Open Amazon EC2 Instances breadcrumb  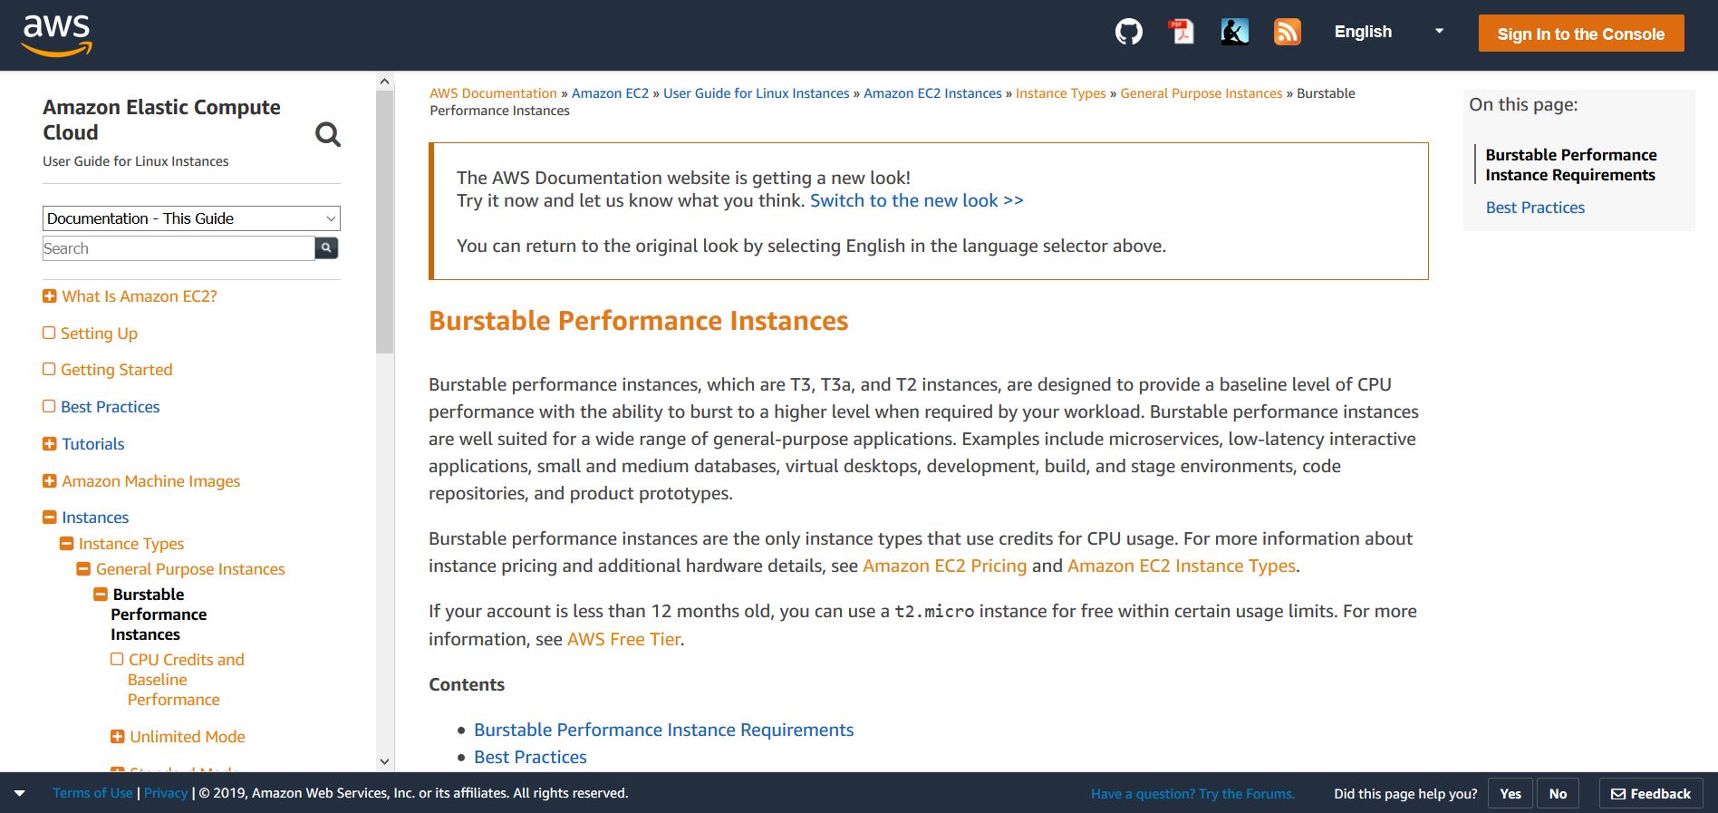click(x=932, y=93)
